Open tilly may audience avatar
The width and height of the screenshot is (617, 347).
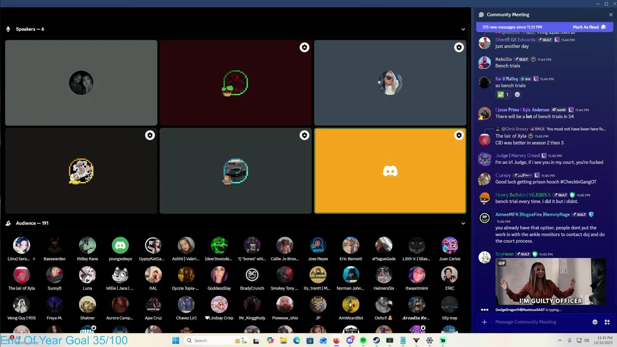point(449,305)
